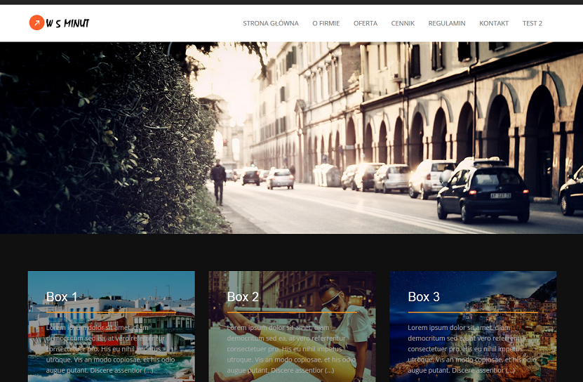Open the Oferta menu item

tap(366, 23)
